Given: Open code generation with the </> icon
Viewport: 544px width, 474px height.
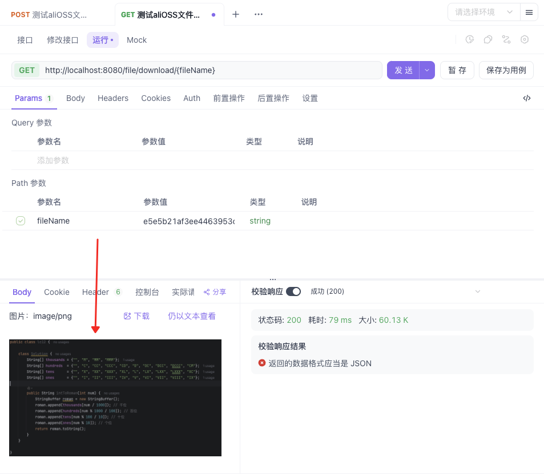Looking at the screenshot, I should (x=526, y=98).
